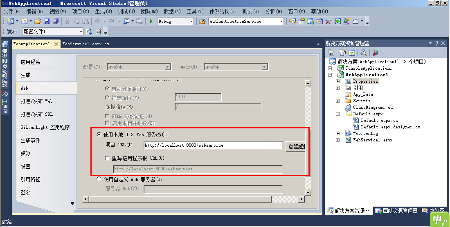Open the authenticationService find dropdown
The width and height of the screenshot is (450, 227).
(281, 21)
